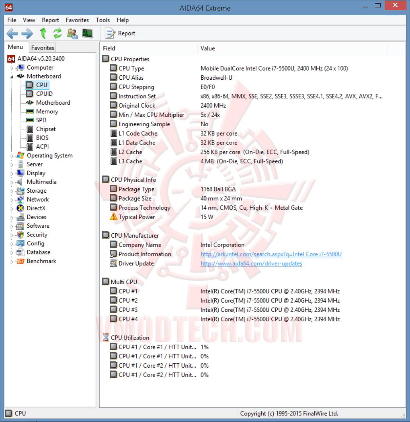
Task: Click the Benchmark icon in tree
Action: point(20,261)
